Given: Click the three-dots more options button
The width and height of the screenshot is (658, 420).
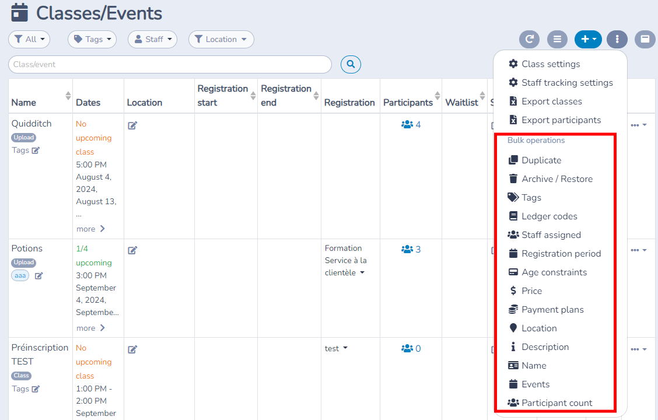Looking at the screenshot, I should pos(617,40).
